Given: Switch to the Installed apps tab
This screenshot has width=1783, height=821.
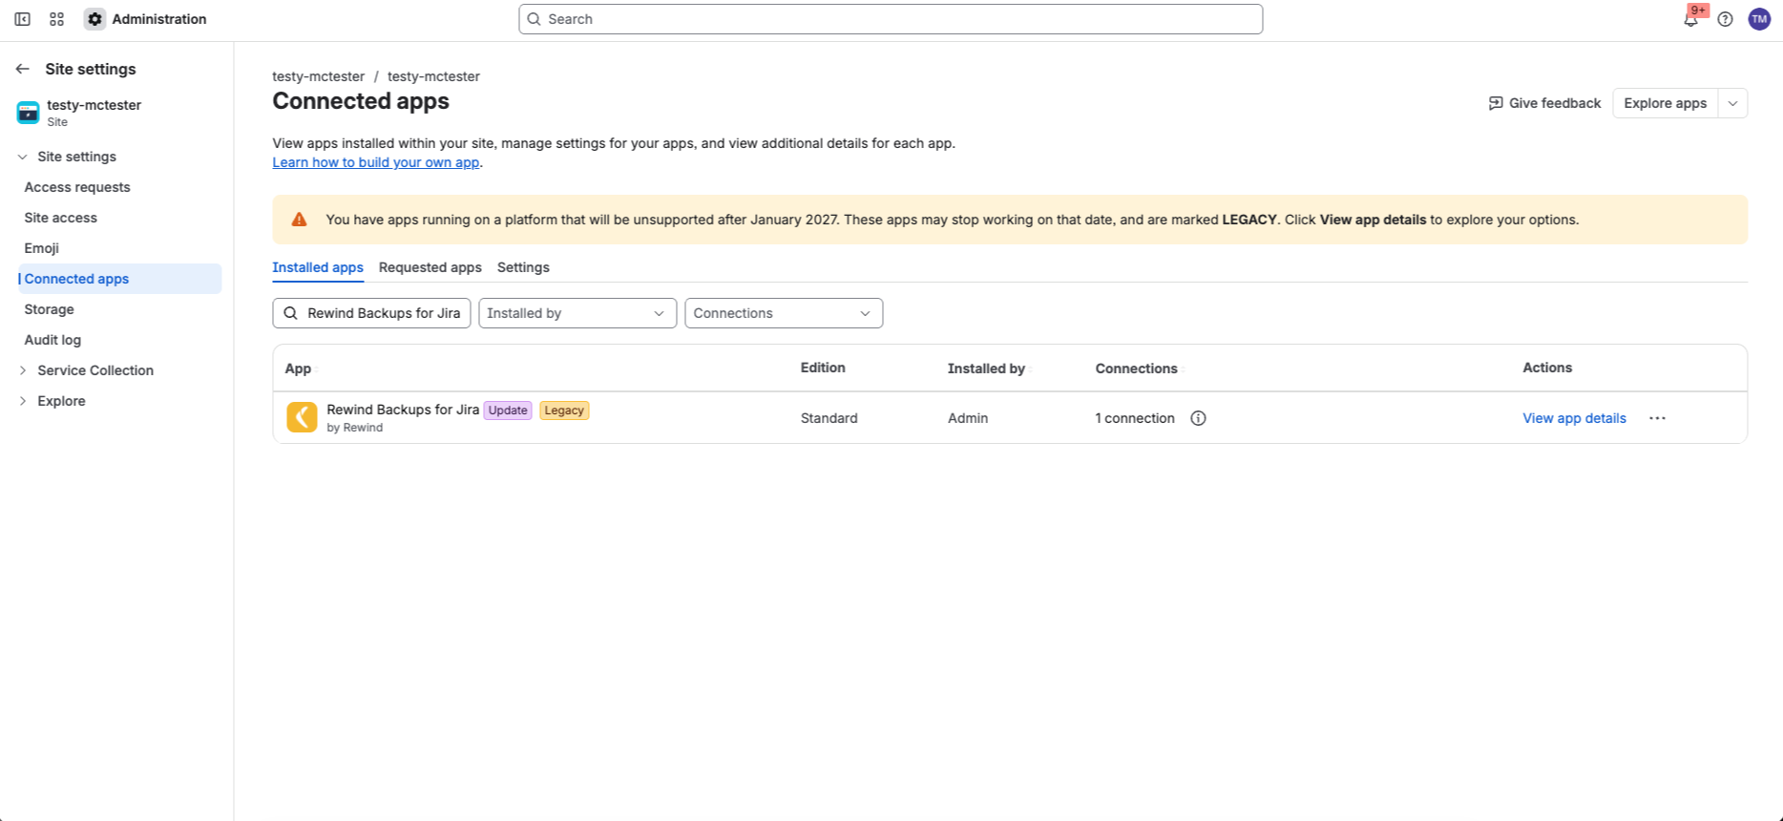Looking at the screenshot, I should (318, 267).
